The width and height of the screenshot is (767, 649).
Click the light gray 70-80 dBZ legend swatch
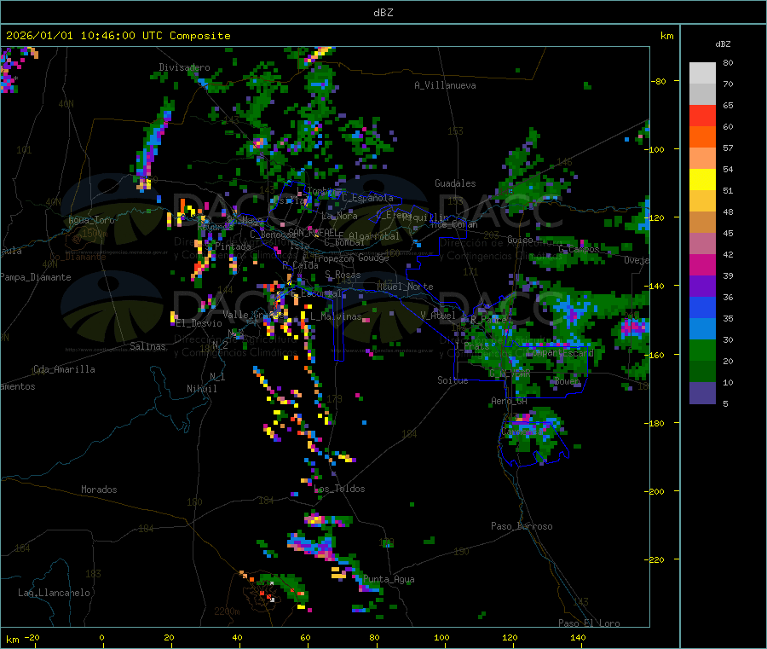pyautogui.click(x=702, y=73)
